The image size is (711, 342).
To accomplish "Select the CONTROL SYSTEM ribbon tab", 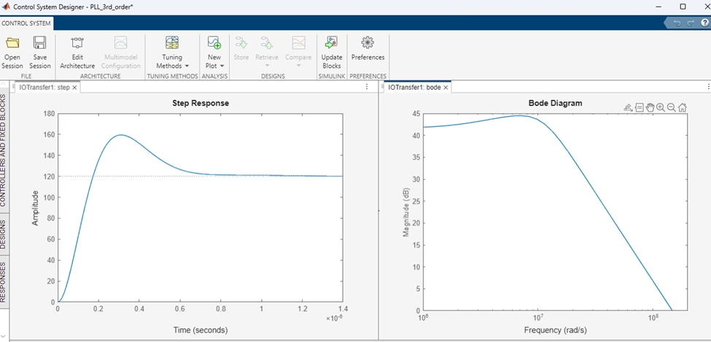I will (27, 23).
